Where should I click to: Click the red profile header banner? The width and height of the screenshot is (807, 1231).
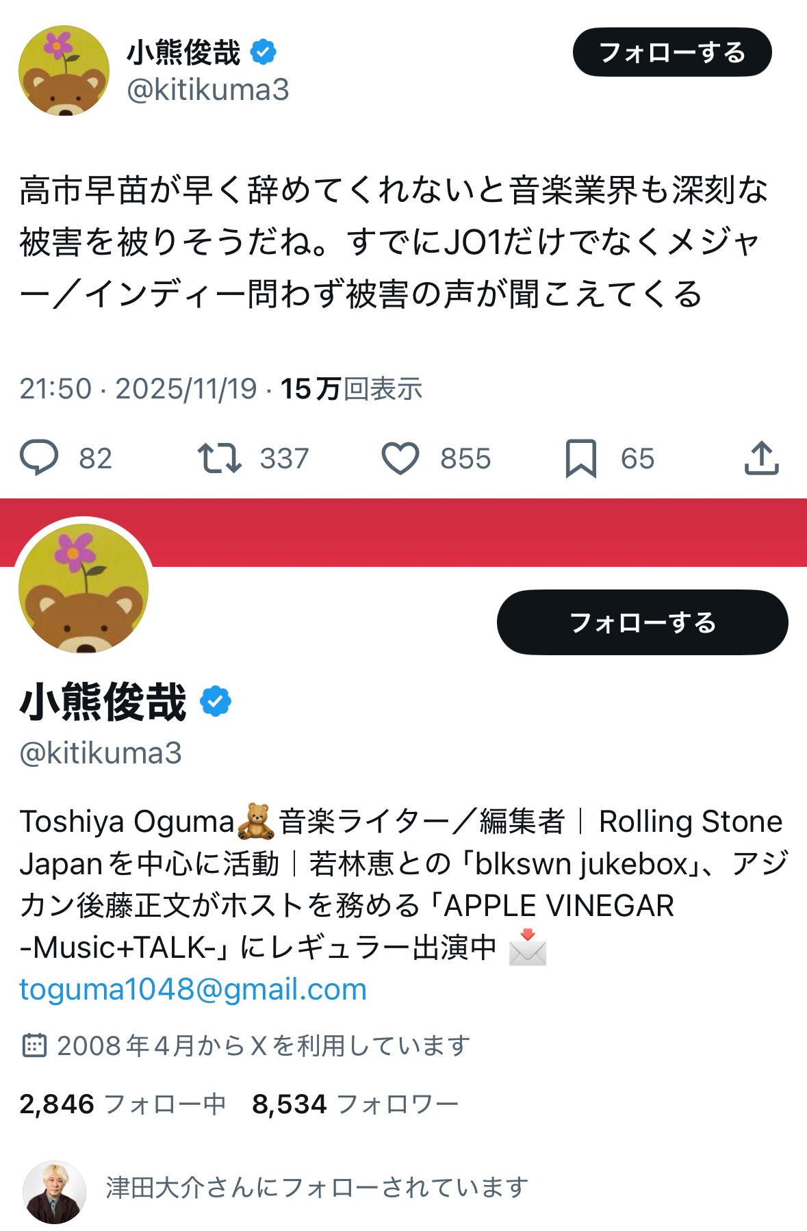tap(479, 532)
